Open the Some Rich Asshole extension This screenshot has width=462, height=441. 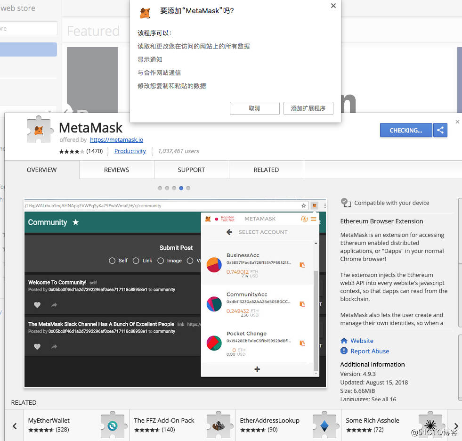click(394, 425)
